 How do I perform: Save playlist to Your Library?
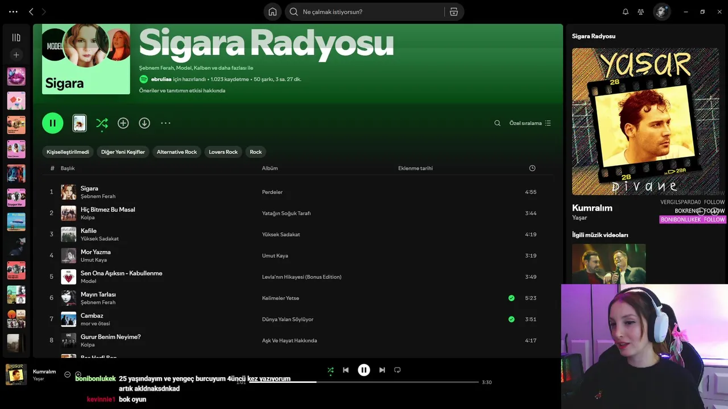(123, 123)
